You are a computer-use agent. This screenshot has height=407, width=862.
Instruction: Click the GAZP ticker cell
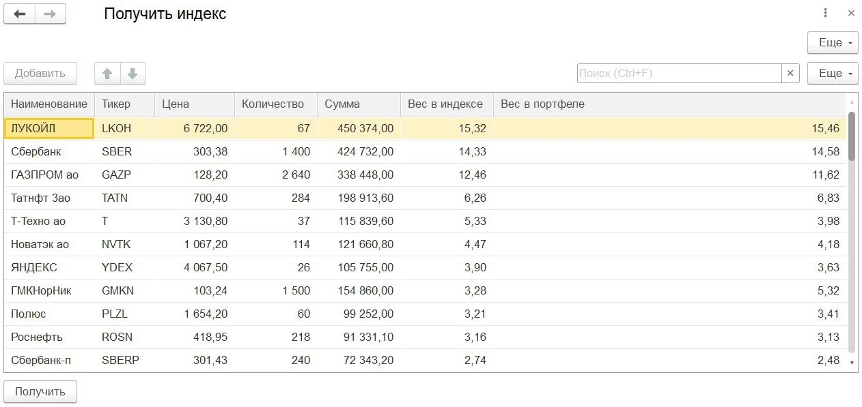coord(125,175)
